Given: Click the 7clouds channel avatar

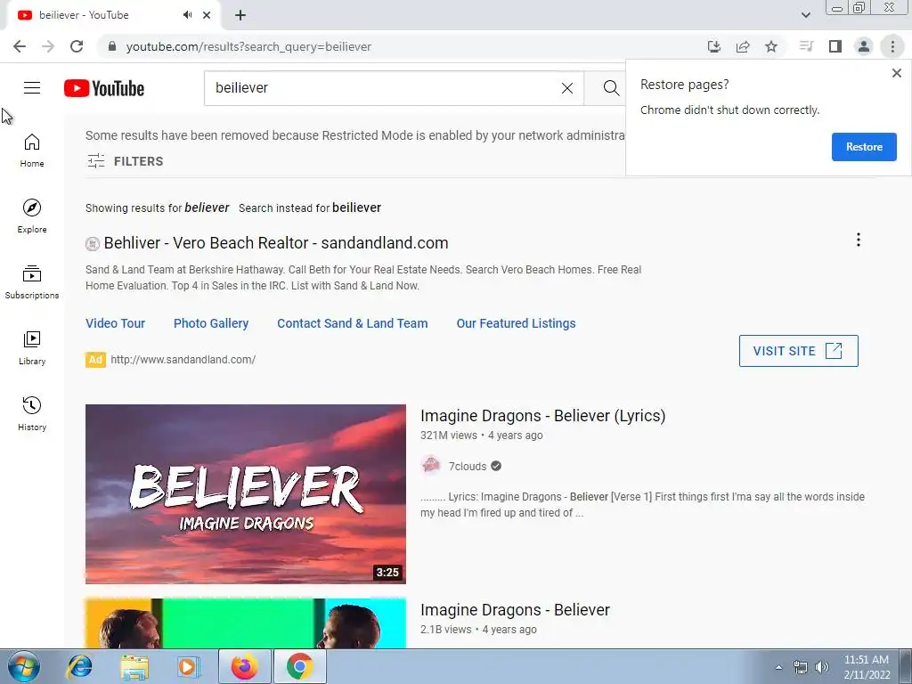Looking at the screenshot, I should [x=431, y=465].
